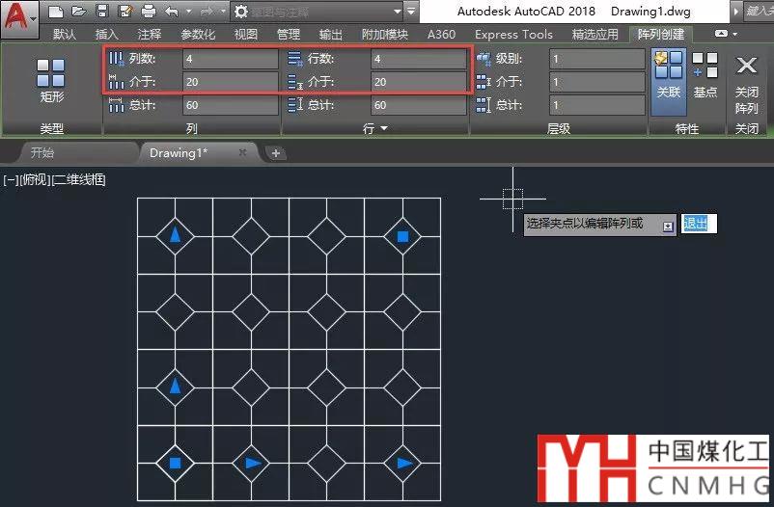Click the New file icon in quick access toolbar
This screenshot has width=774, height=507.
(57, 12)
